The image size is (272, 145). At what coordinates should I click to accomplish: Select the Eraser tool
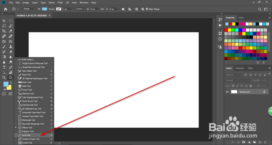11,52
